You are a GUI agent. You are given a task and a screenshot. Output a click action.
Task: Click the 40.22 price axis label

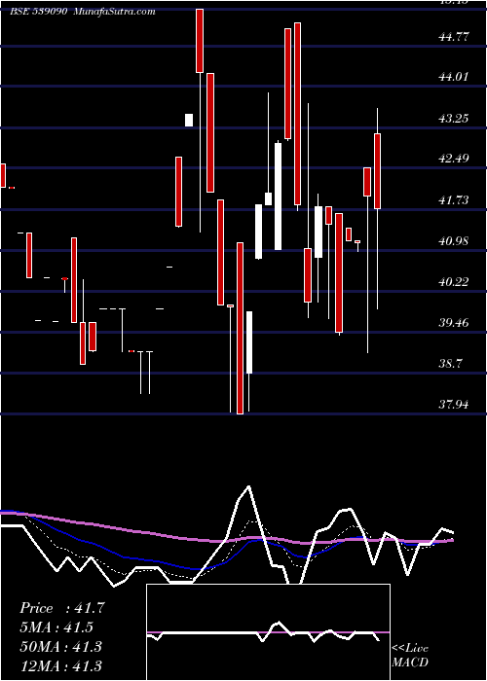coord(454,282)
